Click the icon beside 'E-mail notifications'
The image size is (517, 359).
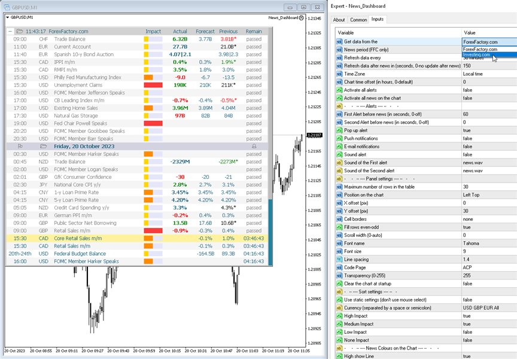coord(339,147)
